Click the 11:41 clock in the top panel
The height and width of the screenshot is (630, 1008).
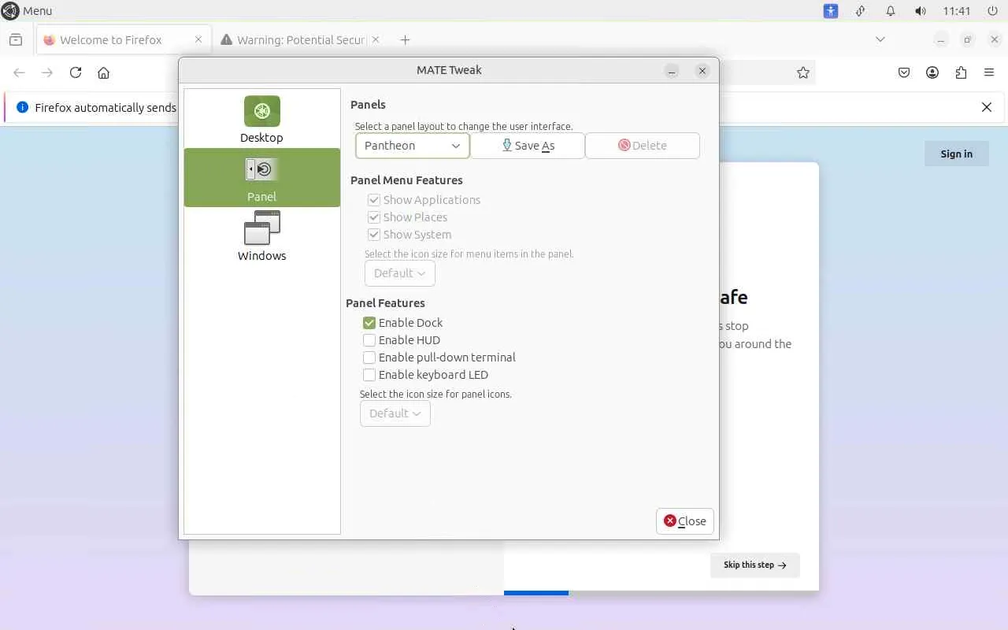[957, 11]
